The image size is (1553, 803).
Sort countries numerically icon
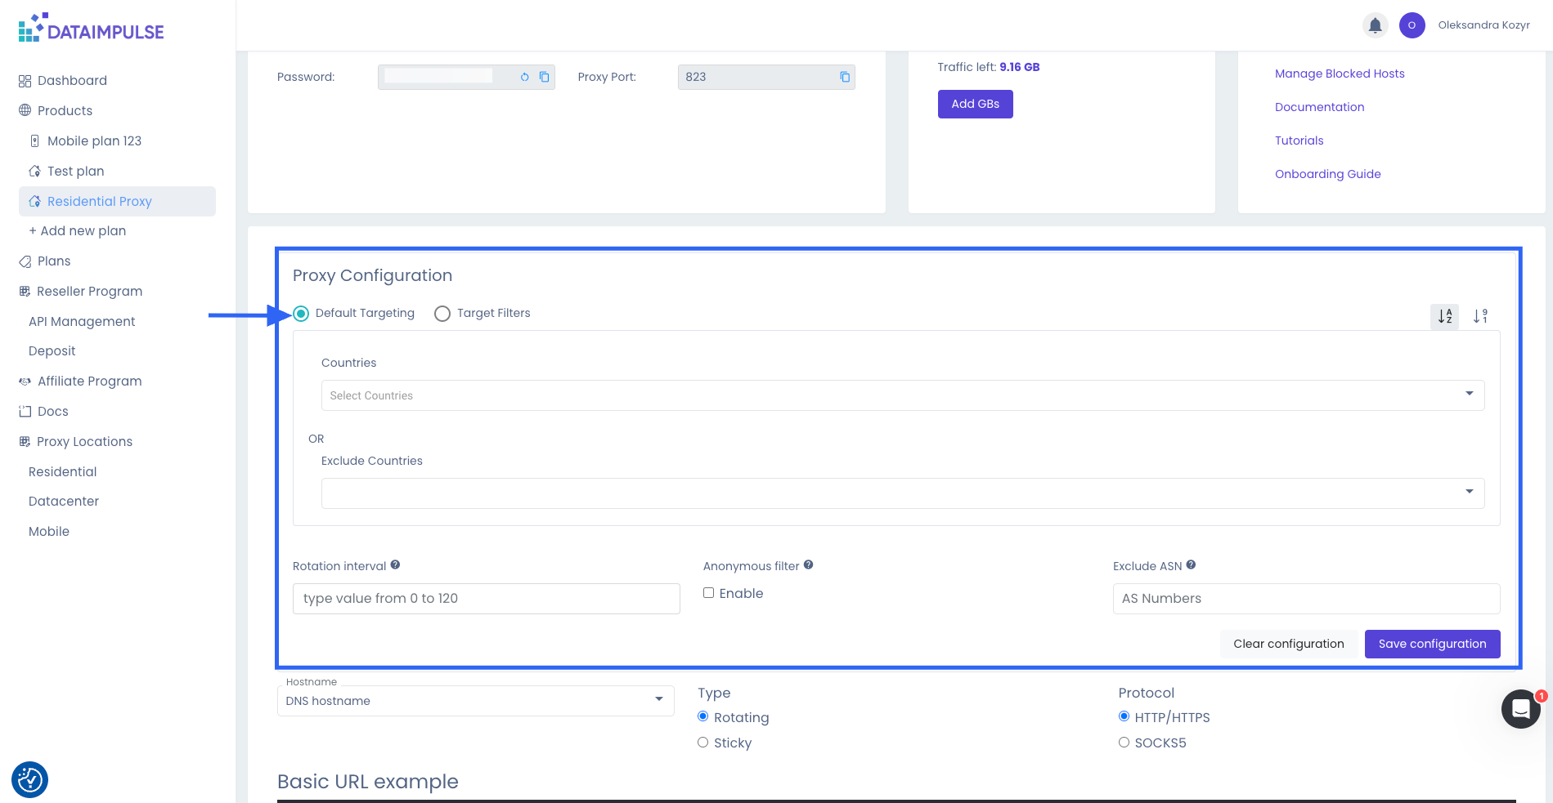(x=1480, y=316)
